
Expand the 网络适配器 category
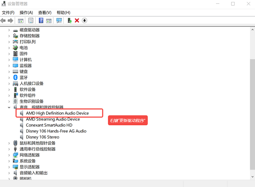coord(9,155)
